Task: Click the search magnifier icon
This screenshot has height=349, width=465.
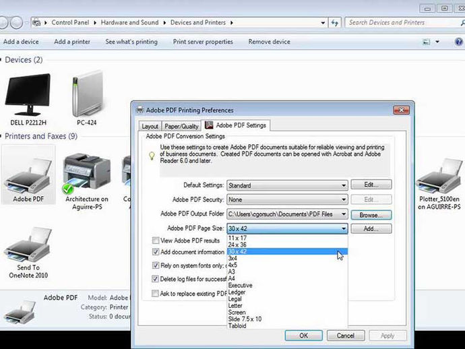Action: [x=462, y=22]
